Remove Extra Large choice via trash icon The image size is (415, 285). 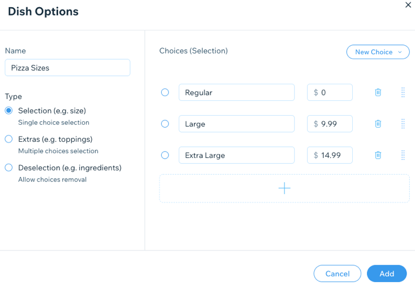[378, 155]
